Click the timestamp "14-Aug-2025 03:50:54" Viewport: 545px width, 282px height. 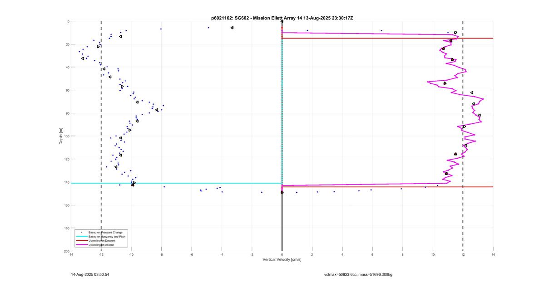point(90,275)
